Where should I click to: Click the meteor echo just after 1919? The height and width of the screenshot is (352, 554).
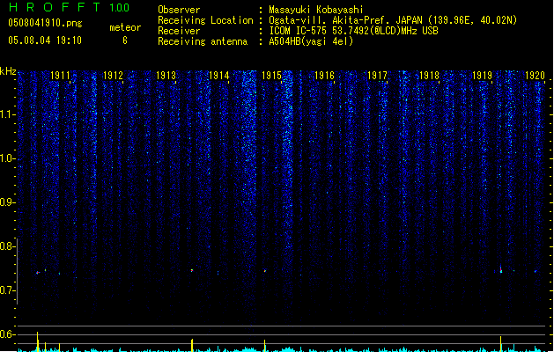(500, 269)
